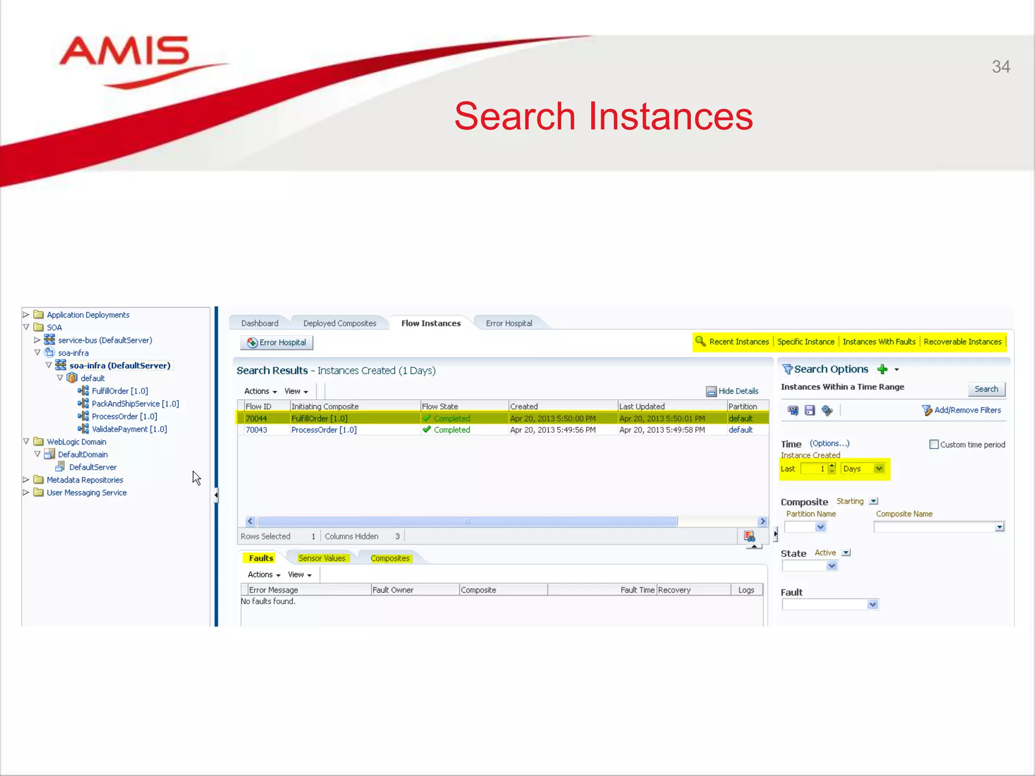Click into the Last number input field
This screenshot has width=1035, height=776.
pos(814,468)
